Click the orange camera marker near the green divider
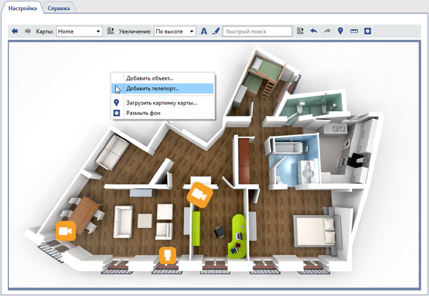 click(199, 194)
